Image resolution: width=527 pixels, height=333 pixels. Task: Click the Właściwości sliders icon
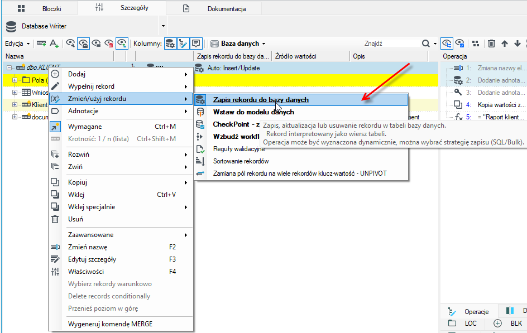55,272
